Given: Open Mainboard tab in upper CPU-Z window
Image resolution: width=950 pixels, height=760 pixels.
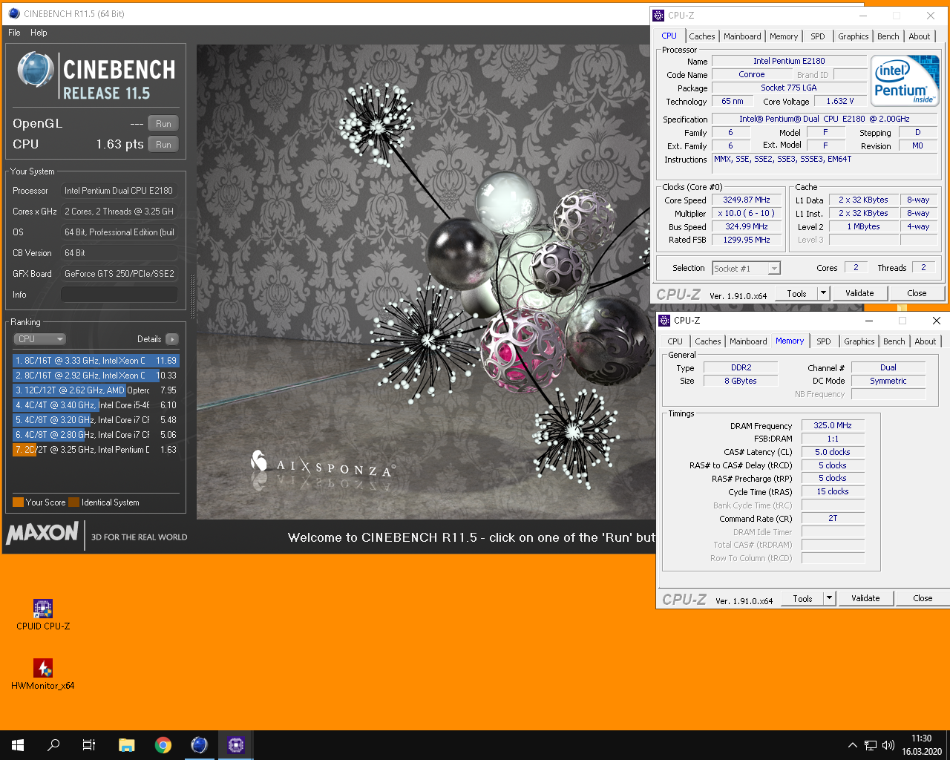Looking at the screenshot, I should tap(742, 36).
